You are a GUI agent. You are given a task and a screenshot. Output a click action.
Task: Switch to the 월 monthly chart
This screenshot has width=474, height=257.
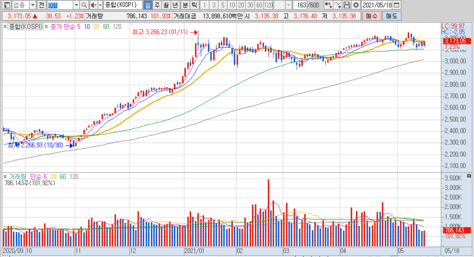[166, 5]
